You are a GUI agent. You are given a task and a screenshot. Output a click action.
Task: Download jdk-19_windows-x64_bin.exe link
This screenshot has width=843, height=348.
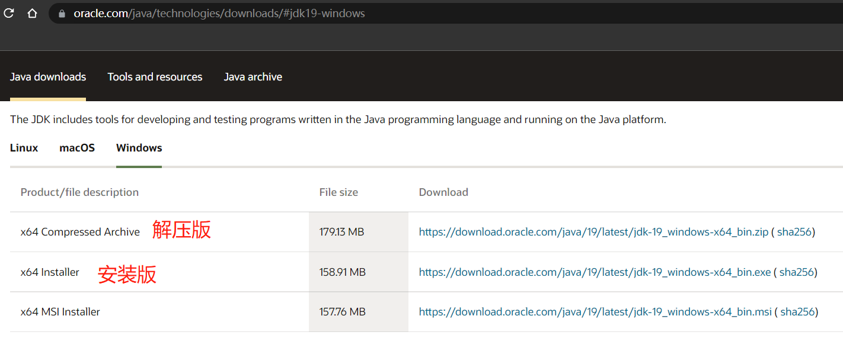(595, 272)
